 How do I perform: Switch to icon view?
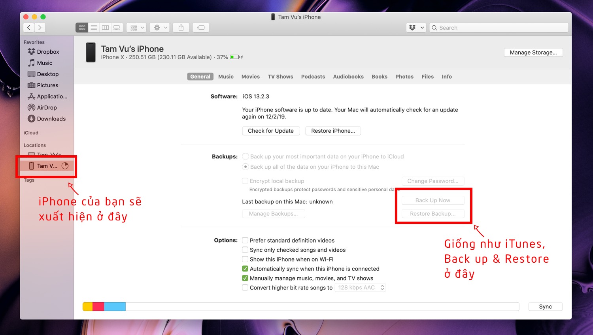[x=82, y=28]
